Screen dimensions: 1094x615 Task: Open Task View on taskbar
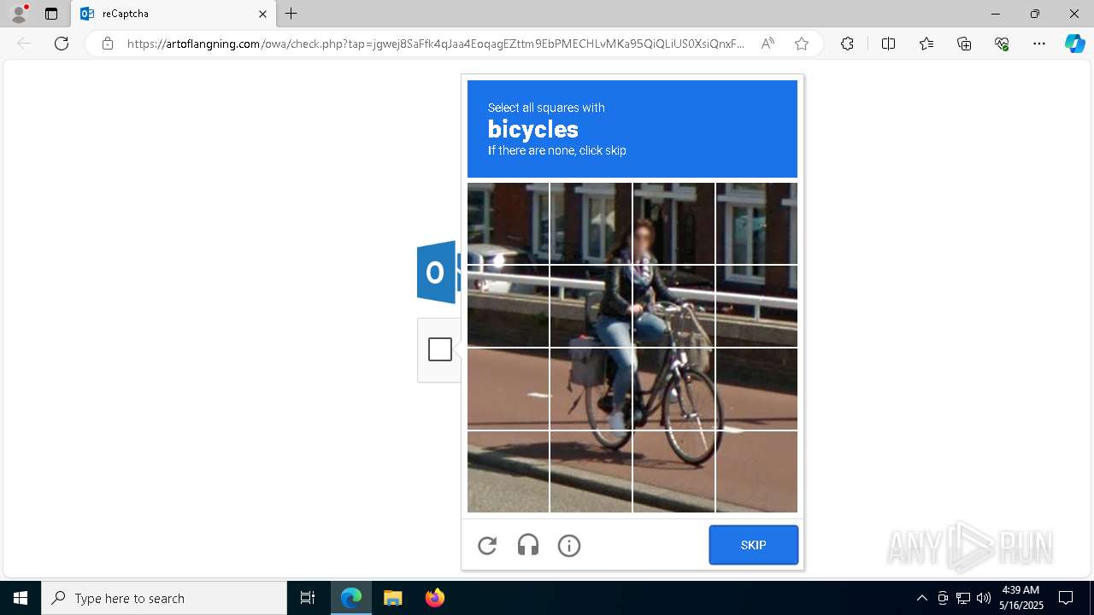[308, 598]
